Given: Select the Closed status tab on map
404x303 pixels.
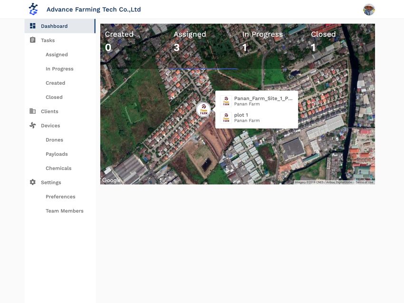Looking at the screenshot, I should coord(340,47).
